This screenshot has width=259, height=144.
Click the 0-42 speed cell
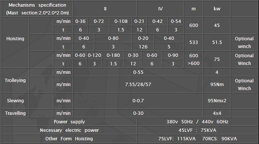tap(158, 21)
